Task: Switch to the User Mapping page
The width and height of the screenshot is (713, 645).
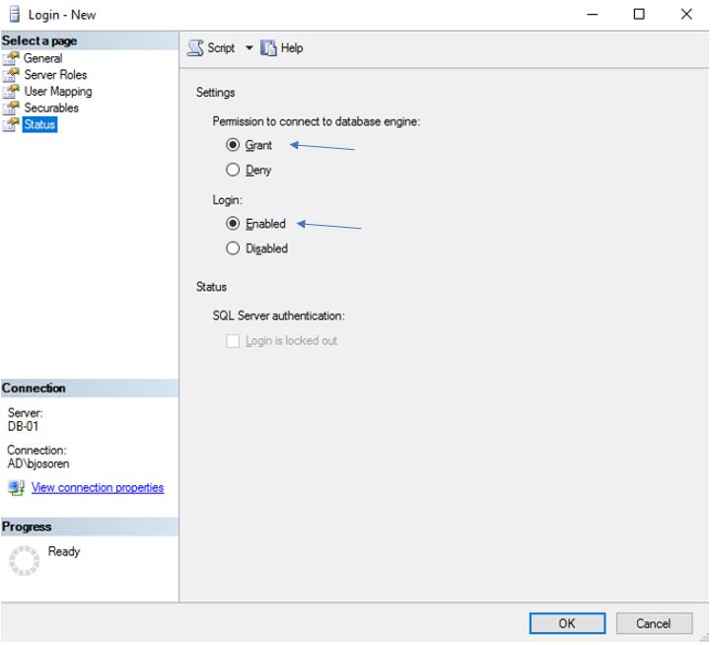Action: coord(58,92)
